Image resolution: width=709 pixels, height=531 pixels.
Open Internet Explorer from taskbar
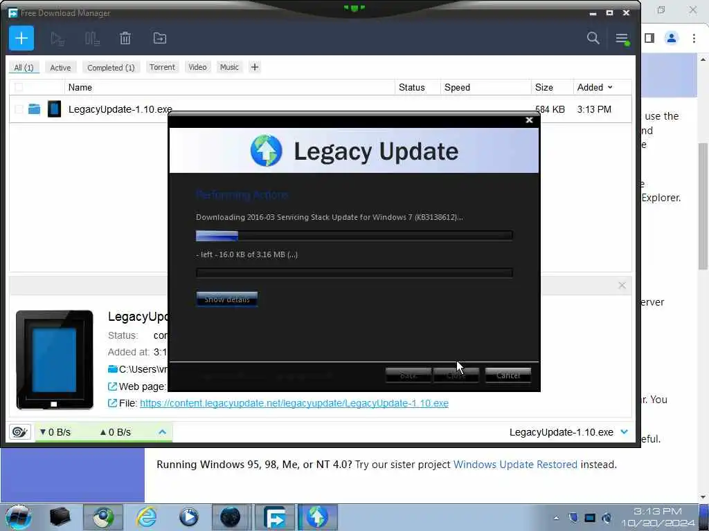147,517
